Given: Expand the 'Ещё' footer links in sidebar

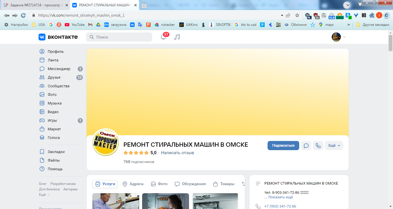Looking at the screenshot, I should pos(44,195).
